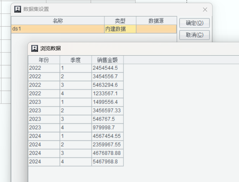
Task: Click the 取消(C) button
Action: pyautogui.click(x=194, y=35)
